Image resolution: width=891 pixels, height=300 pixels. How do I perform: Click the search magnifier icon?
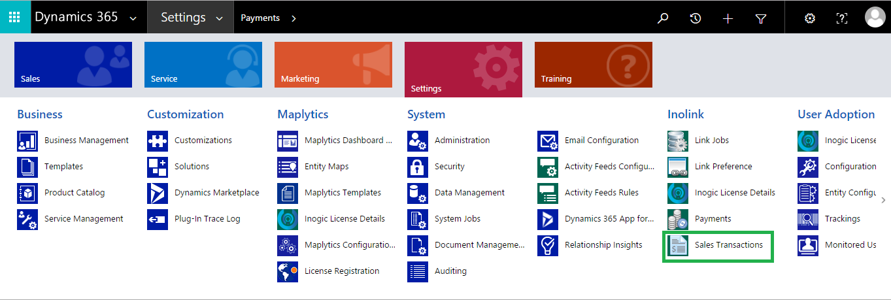point(663,18)
